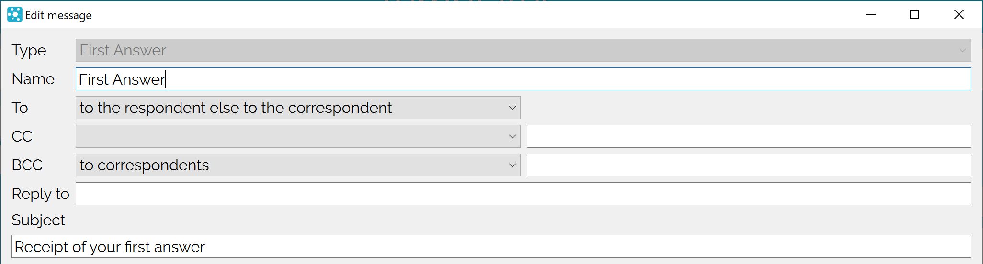This screenshot has height=264, width=983.
Task: Click the Edit message title text
Action: [x=58, y=15]
